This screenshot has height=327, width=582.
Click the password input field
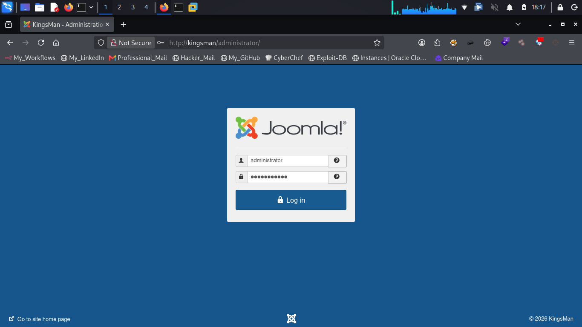(x=288, y=177)
